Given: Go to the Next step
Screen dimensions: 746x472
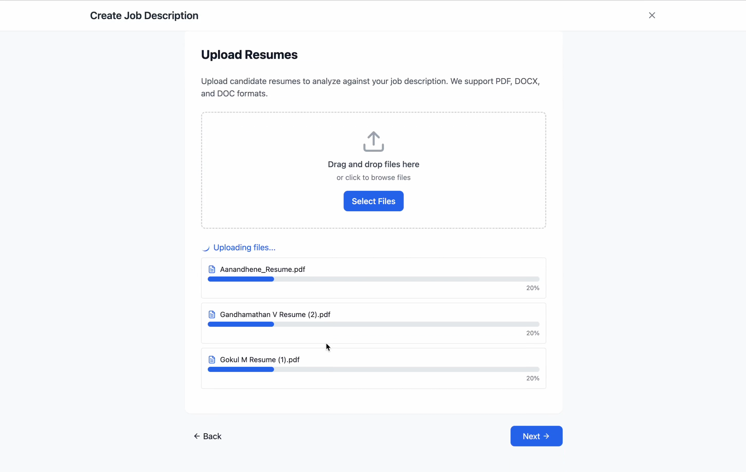Looking at the screenshot, I should pos(536,436).
